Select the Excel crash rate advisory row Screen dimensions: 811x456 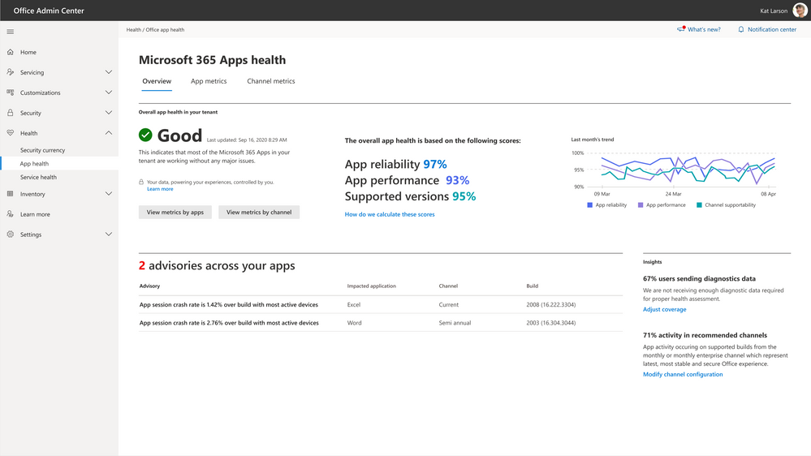380,304
